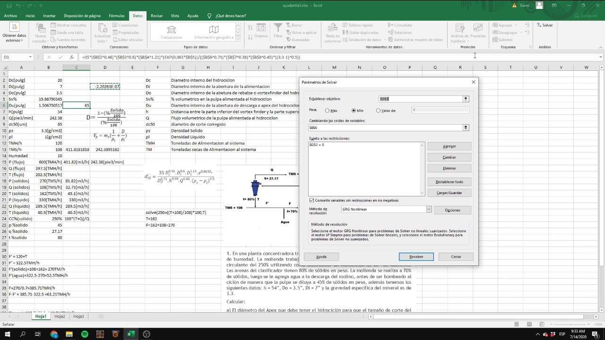Select the Máx radio button

tap(327, 110)
